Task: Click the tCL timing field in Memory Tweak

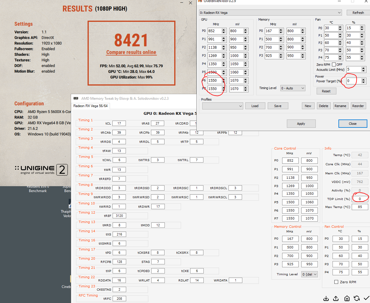Action: pyautogui.click(x=119, y=123)
